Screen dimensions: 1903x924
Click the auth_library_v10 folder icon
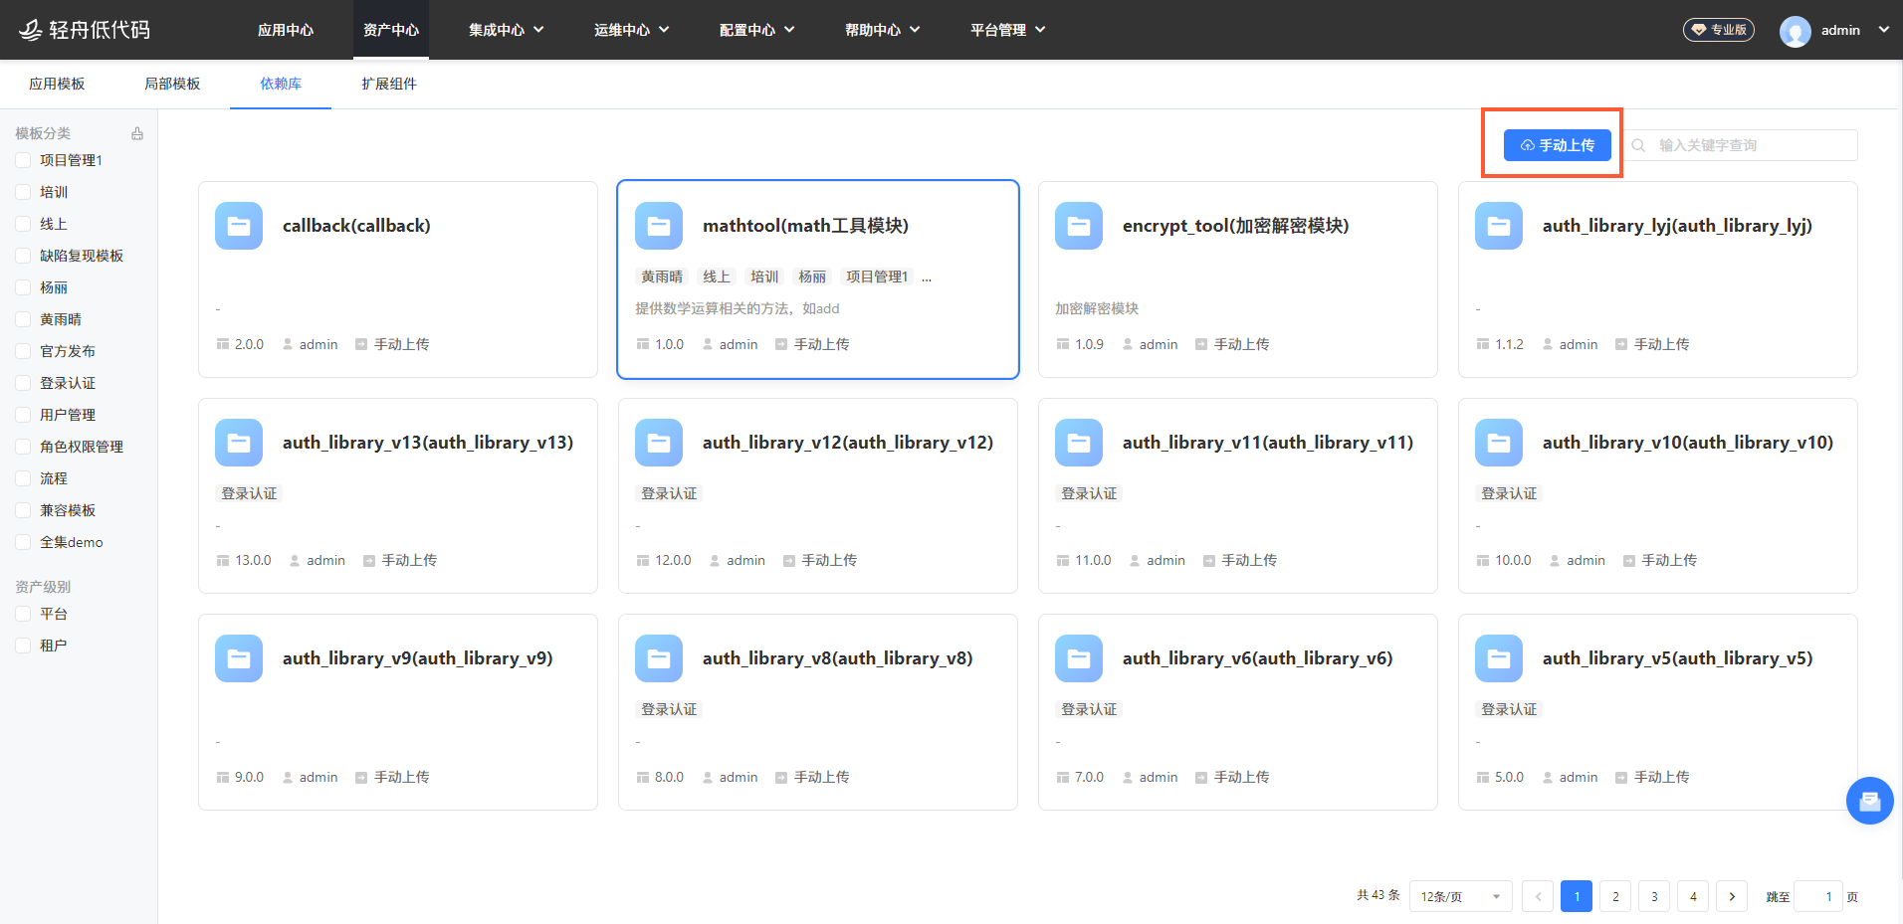[1499, 443]
